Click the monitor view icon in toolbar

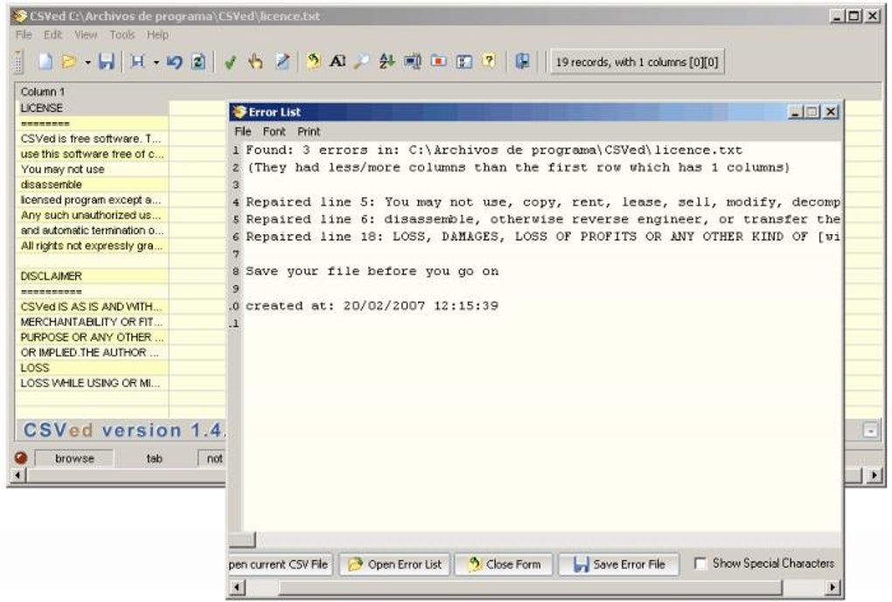[413, 61]
